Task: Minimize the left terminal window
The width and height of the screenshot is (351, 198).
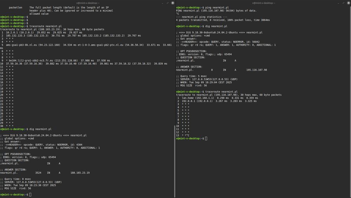Action: 163,3
